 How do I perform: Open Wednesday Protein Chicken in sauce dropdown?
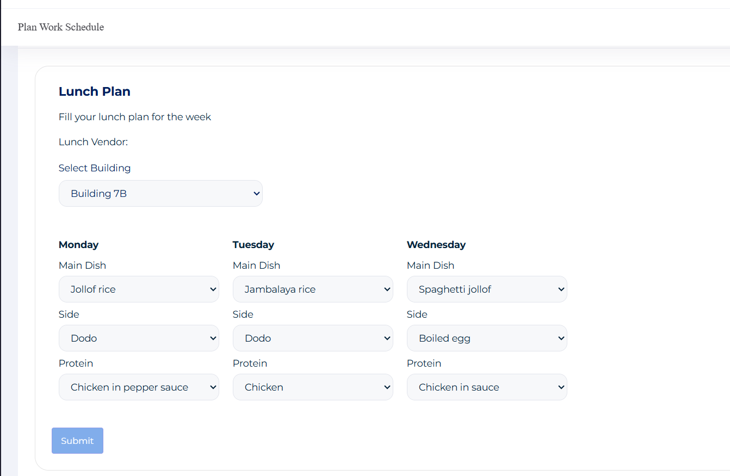486,387
